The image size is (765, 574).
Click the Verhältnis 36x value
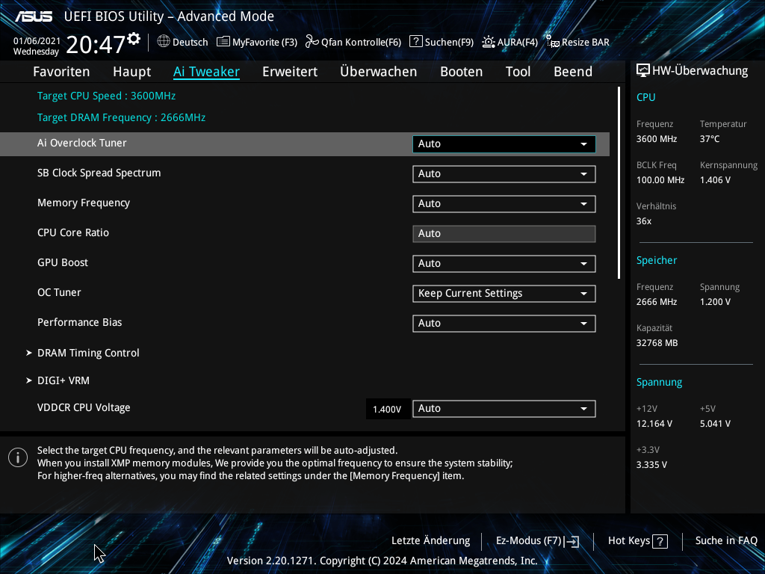(x=644, y=221)
